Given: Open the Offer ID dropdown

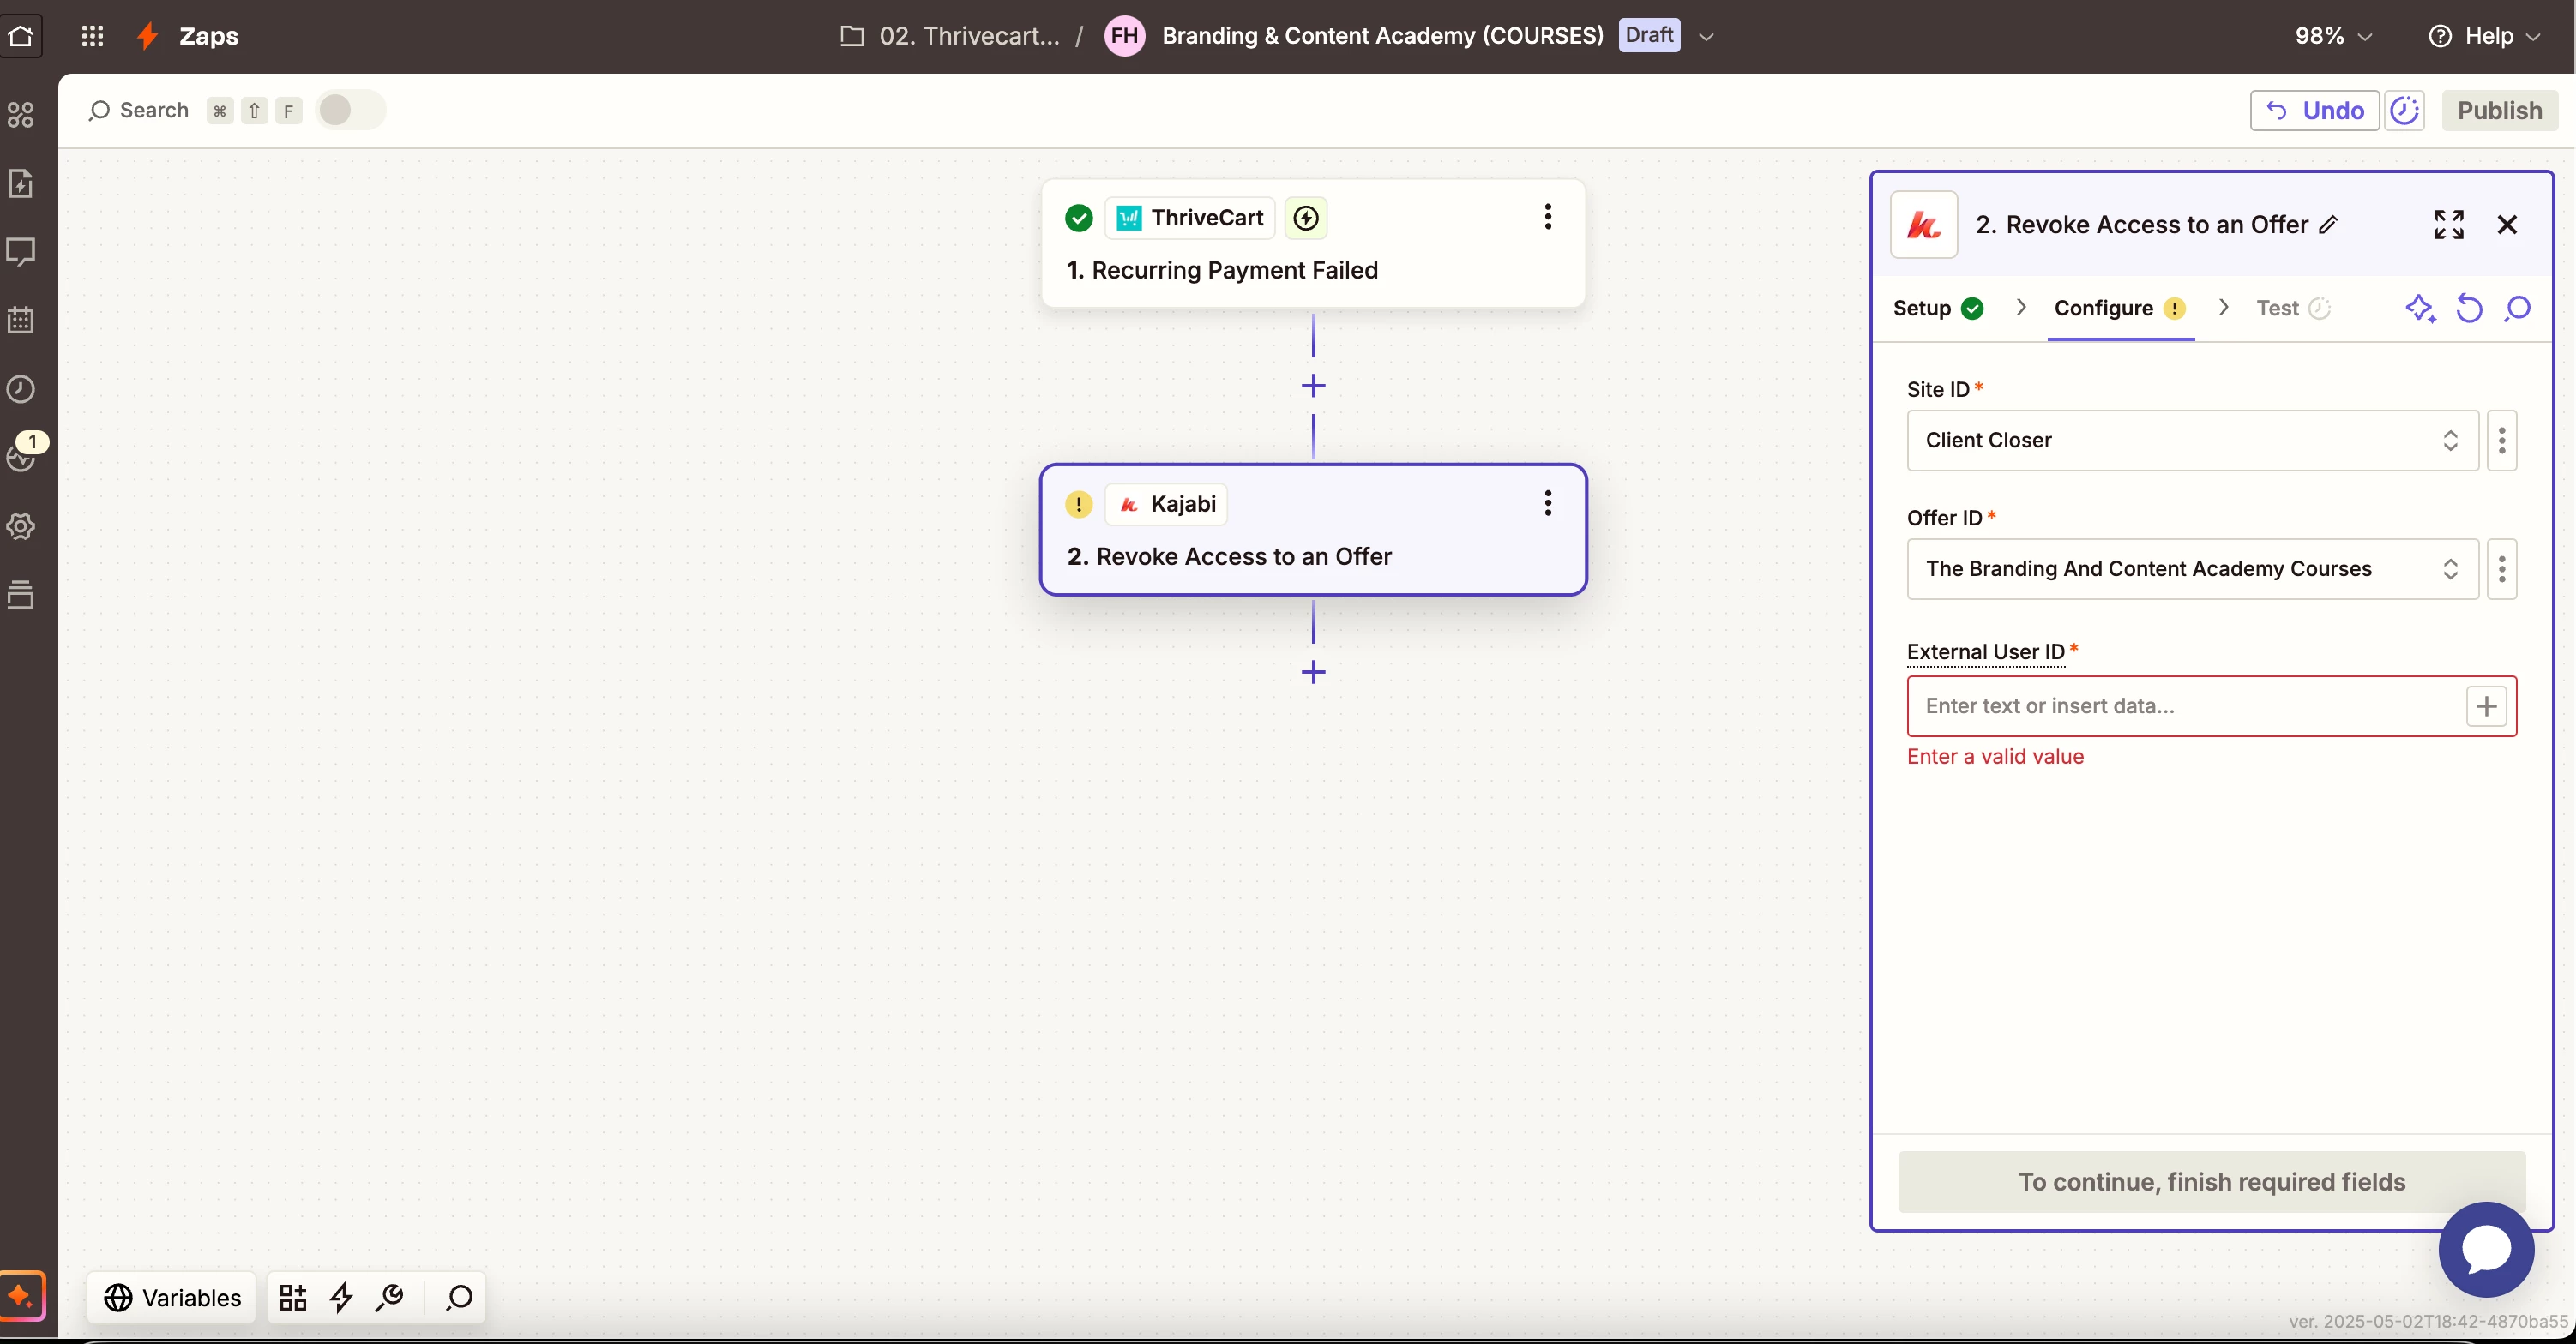Looking at the screenshot, I should coord(2192,570).
